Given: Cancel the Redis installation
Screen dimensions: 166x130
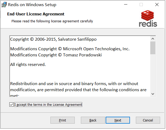Looking at the screenshot, I should coord(148,120).
